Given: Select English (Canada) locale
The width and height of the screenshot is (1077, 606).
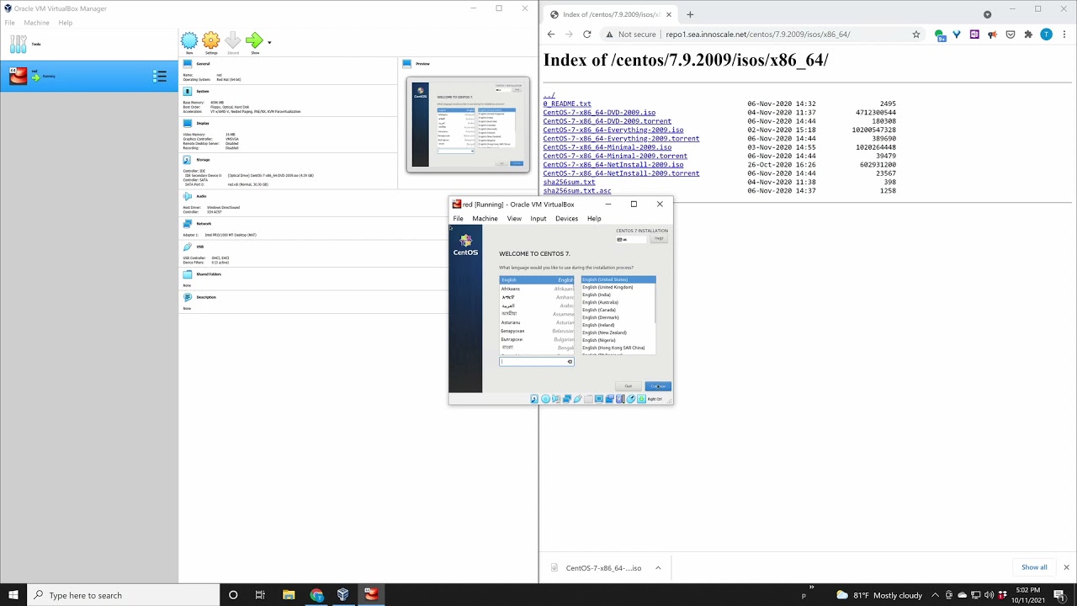Looking at the screenshot, I should [618, 310].
